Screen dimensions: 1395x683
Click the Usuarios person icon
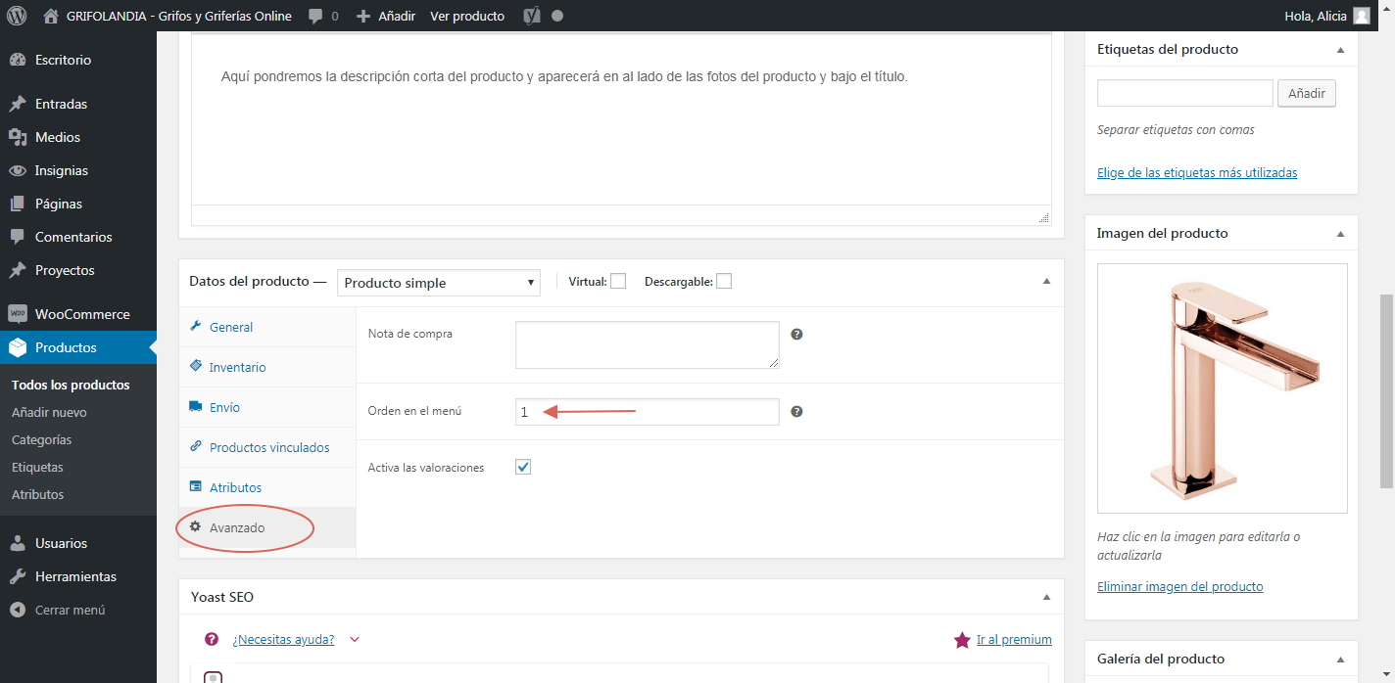point(17,543)
